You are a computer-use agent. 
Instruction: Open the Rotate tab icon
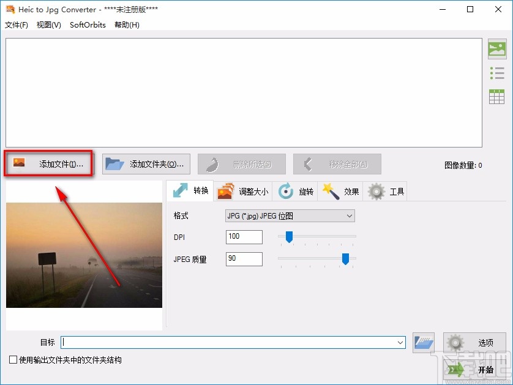tap(285, 191)
